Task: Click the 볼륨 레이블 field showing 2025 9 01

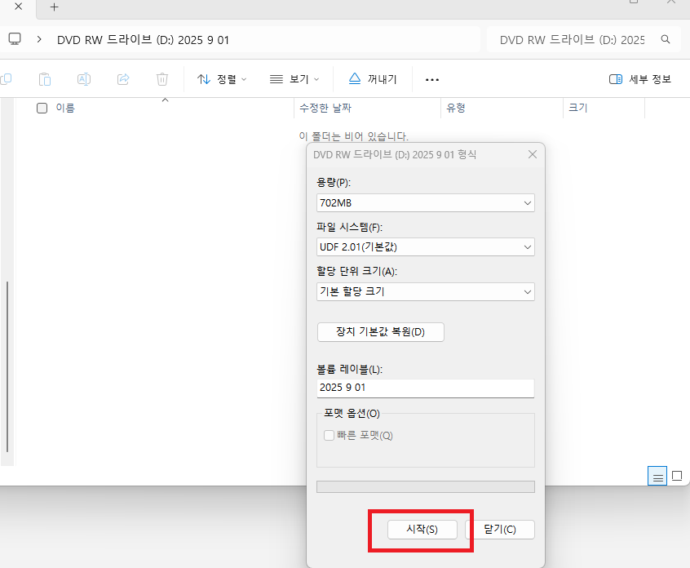Action: click(426, 388)
